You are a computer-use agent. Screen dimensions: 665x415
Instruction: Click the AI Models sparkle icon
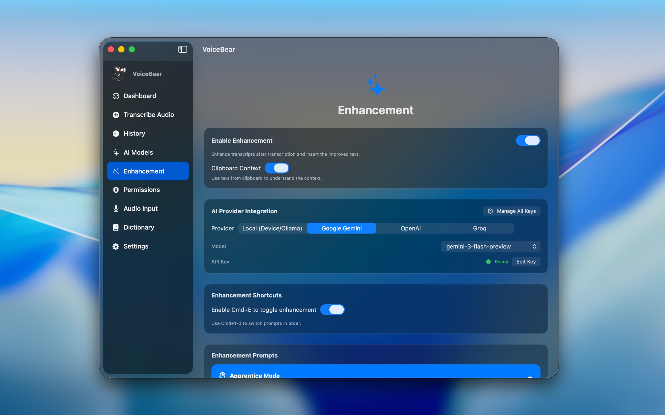pos(116,152)
